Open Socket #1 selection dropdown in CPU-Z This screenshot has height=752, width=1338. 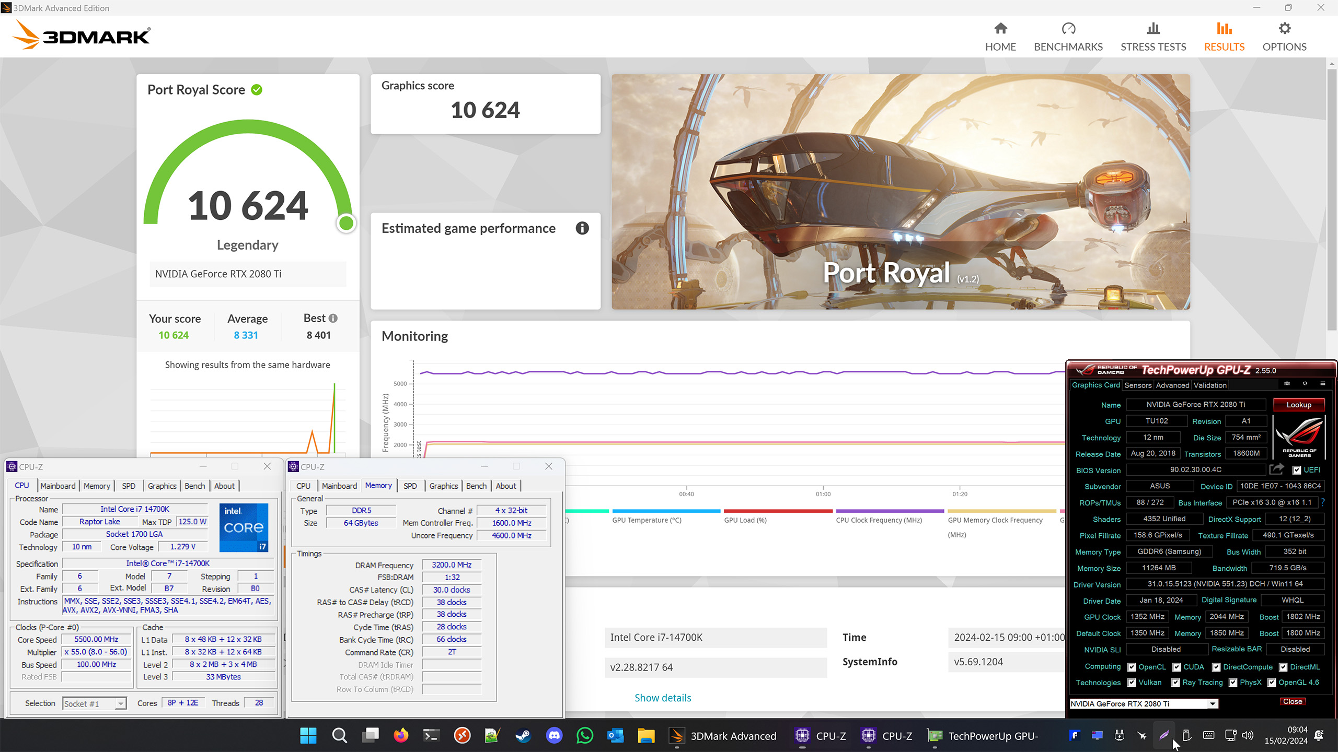click(x=94, y=703)
